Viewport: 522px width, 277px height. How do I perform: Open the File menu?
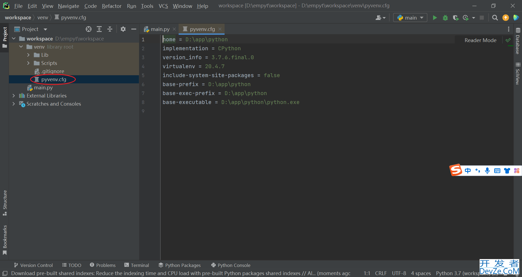18,6
